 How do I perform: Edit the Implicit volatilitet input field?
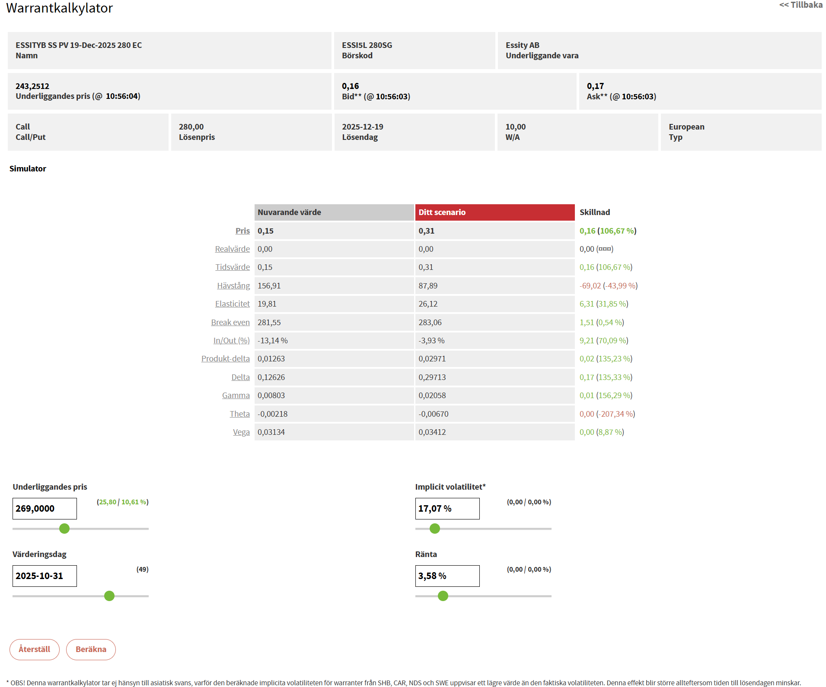click(447, 509)
